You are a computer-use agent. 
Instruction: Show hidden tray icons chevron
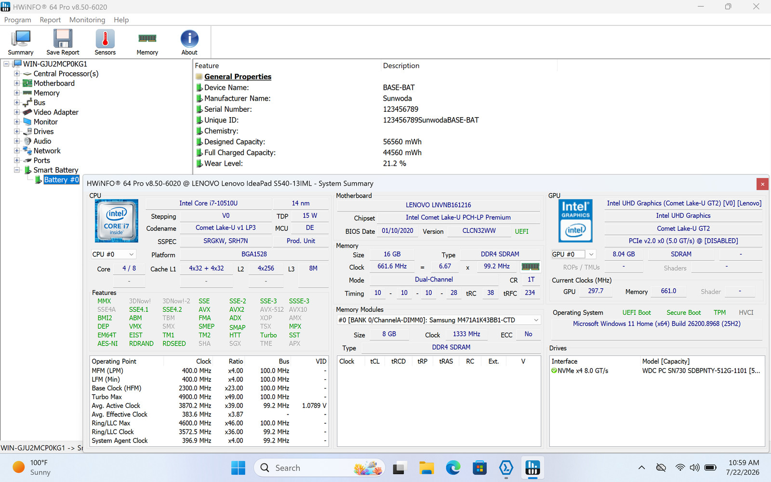[641, 468]
